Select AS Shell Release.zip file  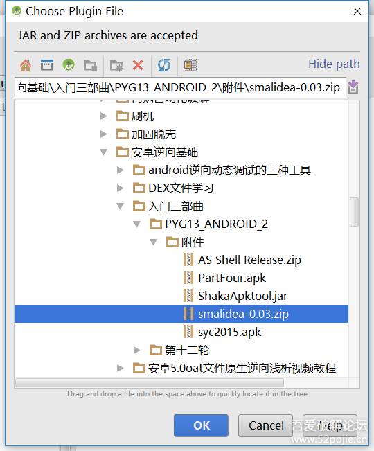pyautogui.click(x=242, y=260)
